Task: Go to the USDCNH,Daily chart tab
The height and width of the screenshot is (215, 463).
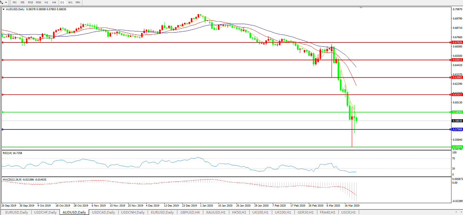Action: click(x=133, y=212)
